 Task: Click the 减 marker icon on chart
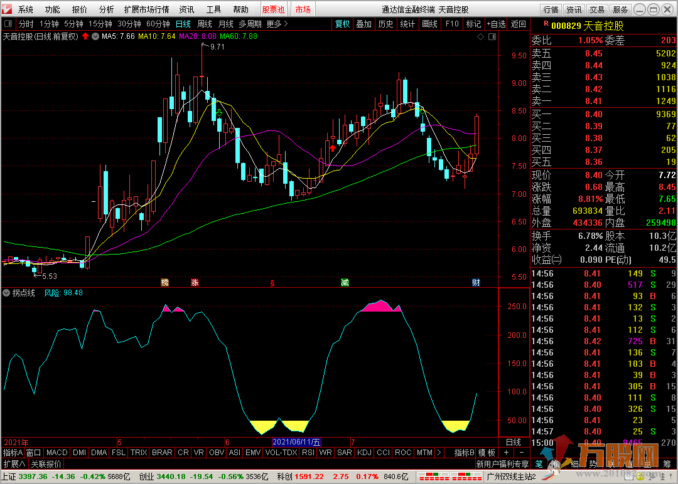[345, 283]
